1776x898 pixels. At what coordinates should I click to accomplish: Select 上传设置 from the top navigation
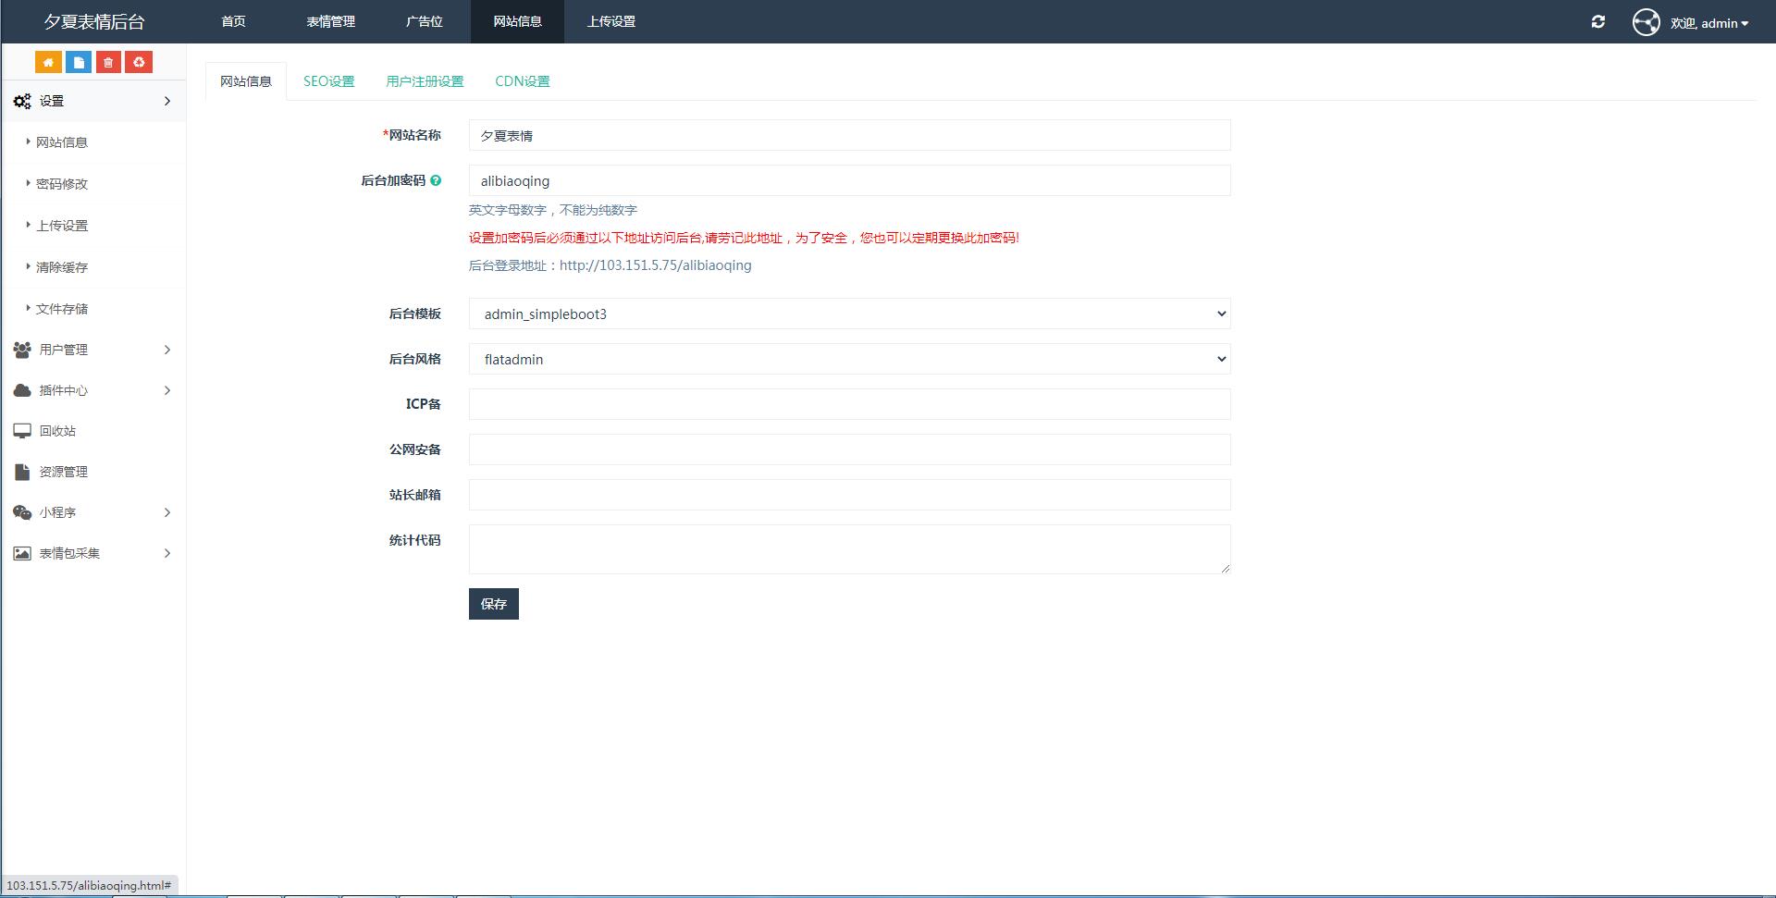click(x=610, y=21)
